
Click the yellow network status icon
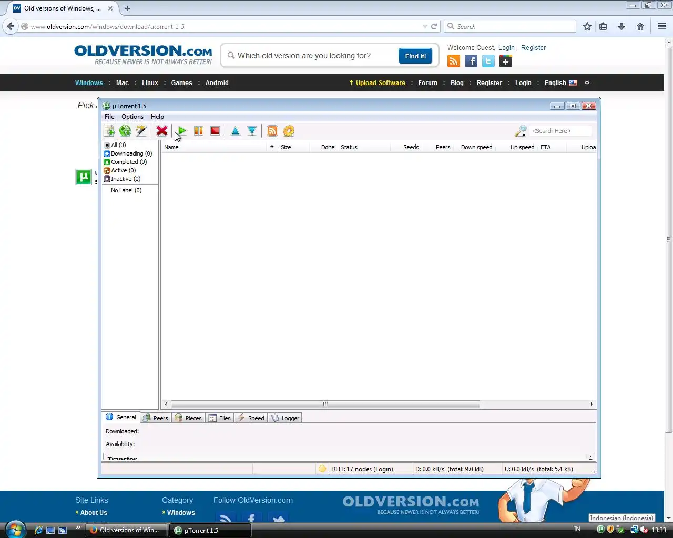click(x=322, y=469)
